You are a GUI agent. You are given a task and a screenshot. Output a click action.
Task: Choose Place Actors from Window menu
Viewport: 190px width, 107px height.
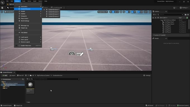[28, 18]
